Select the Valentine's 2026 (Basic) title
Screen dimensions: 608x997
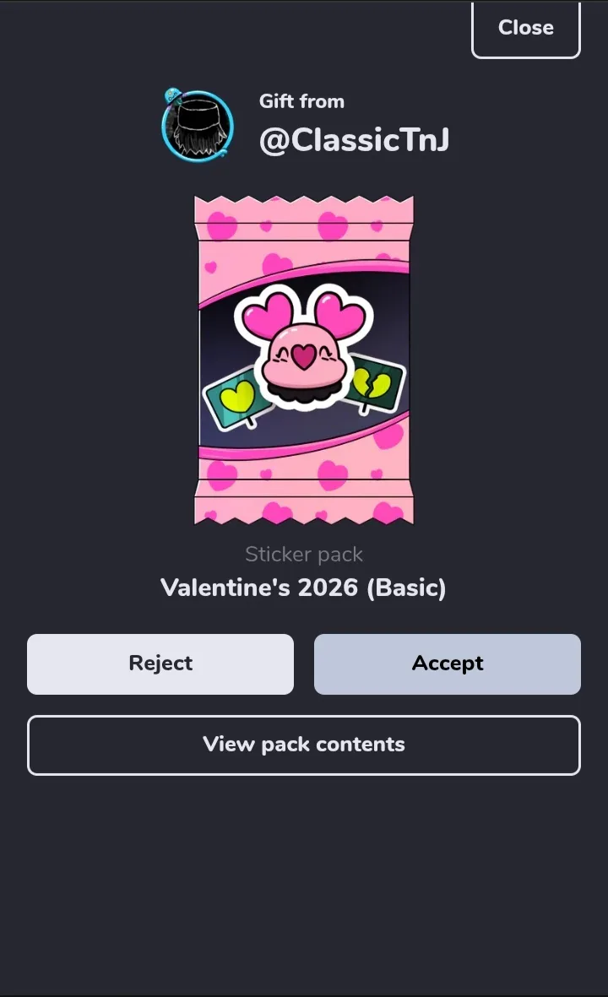coord(303,588)
